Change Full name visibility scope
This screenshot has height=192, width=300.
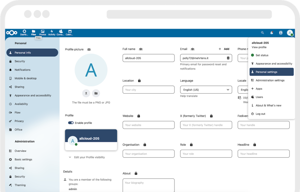(141, 49)
